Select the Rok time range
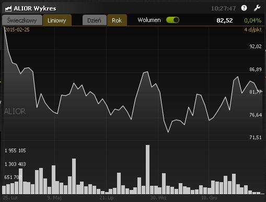The height and width of the screenshot is (202, 266). pyautogui.click(x=117, y=20)
